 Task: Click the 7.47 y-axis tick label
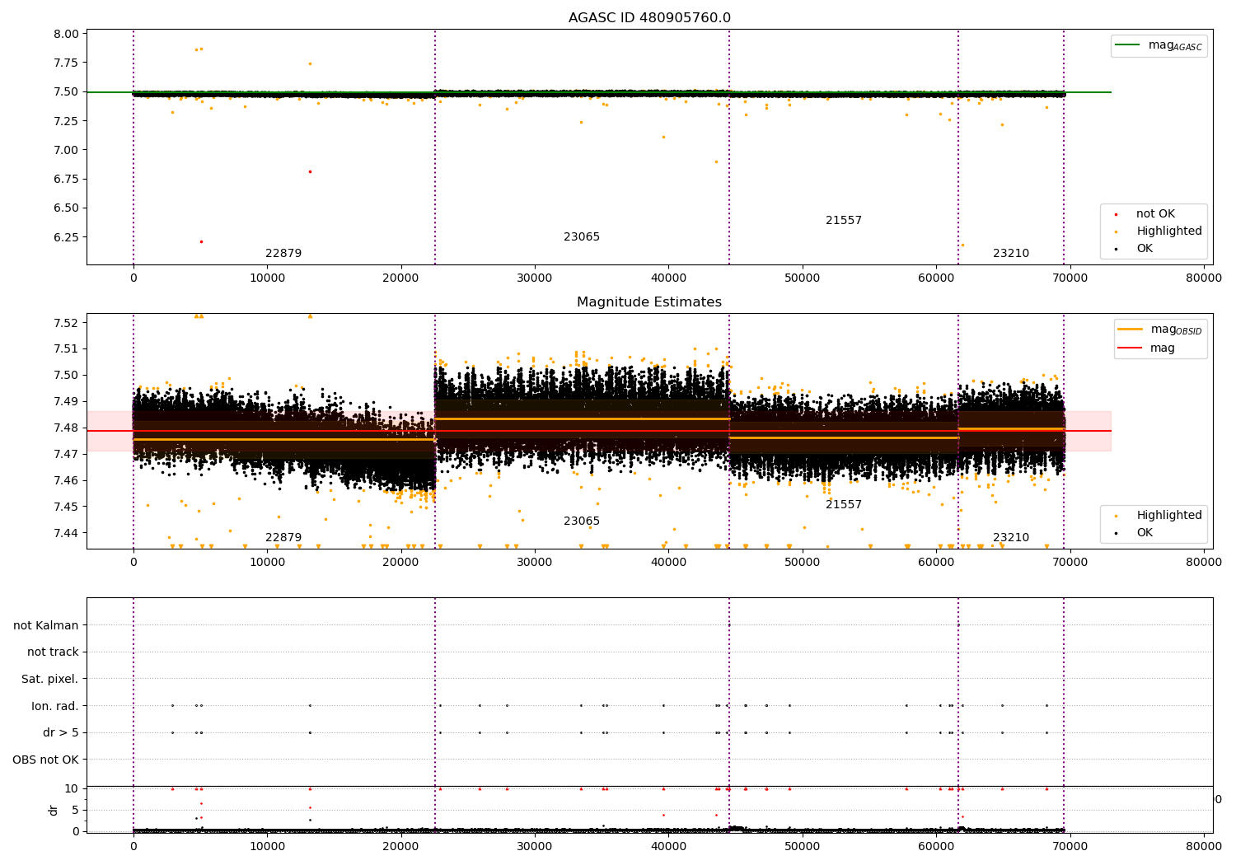tap(67, 455)
